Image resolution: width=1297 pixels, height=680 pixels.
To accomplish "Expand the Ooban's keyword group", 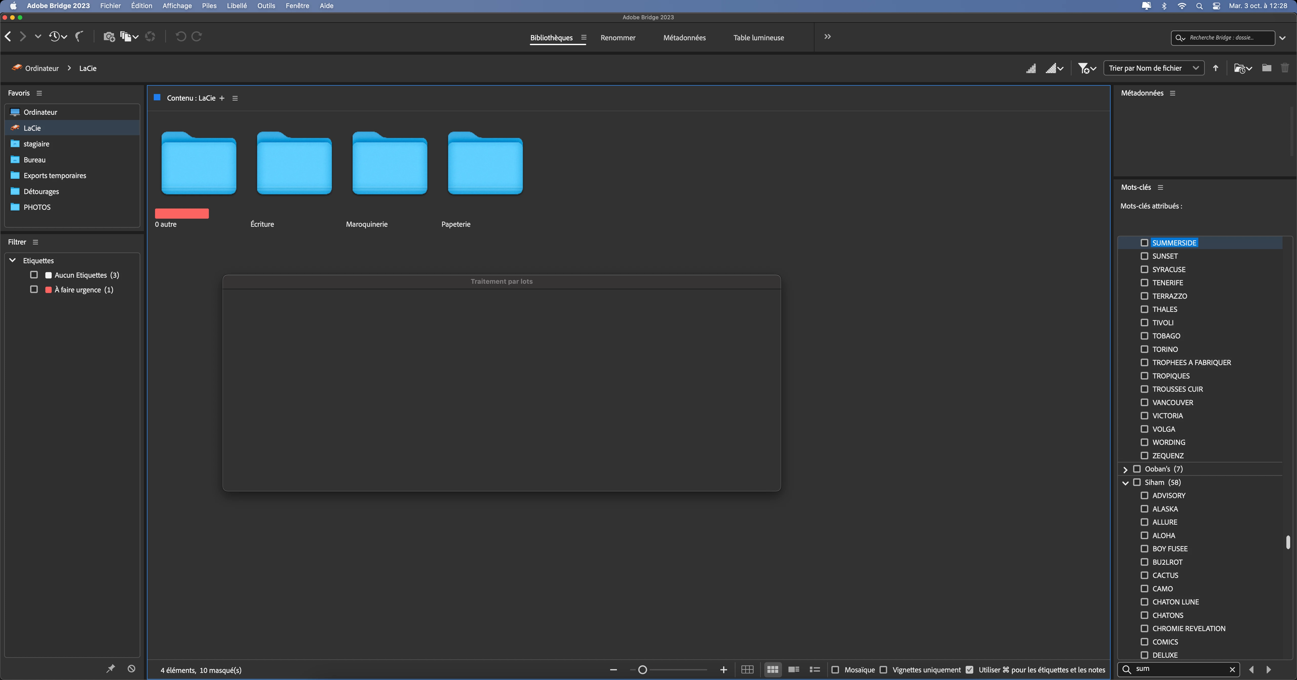I will point(1125,469).
